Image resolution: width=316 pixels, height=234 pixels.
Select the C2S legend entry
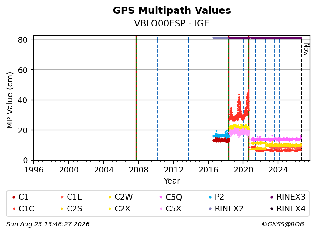[x=71, y=209]
